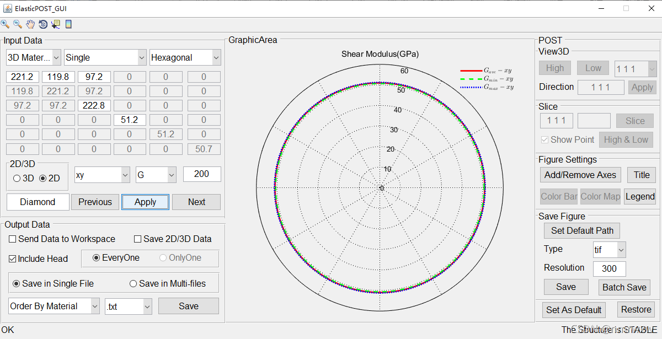Expand the Order By Material dropdown

54,306
